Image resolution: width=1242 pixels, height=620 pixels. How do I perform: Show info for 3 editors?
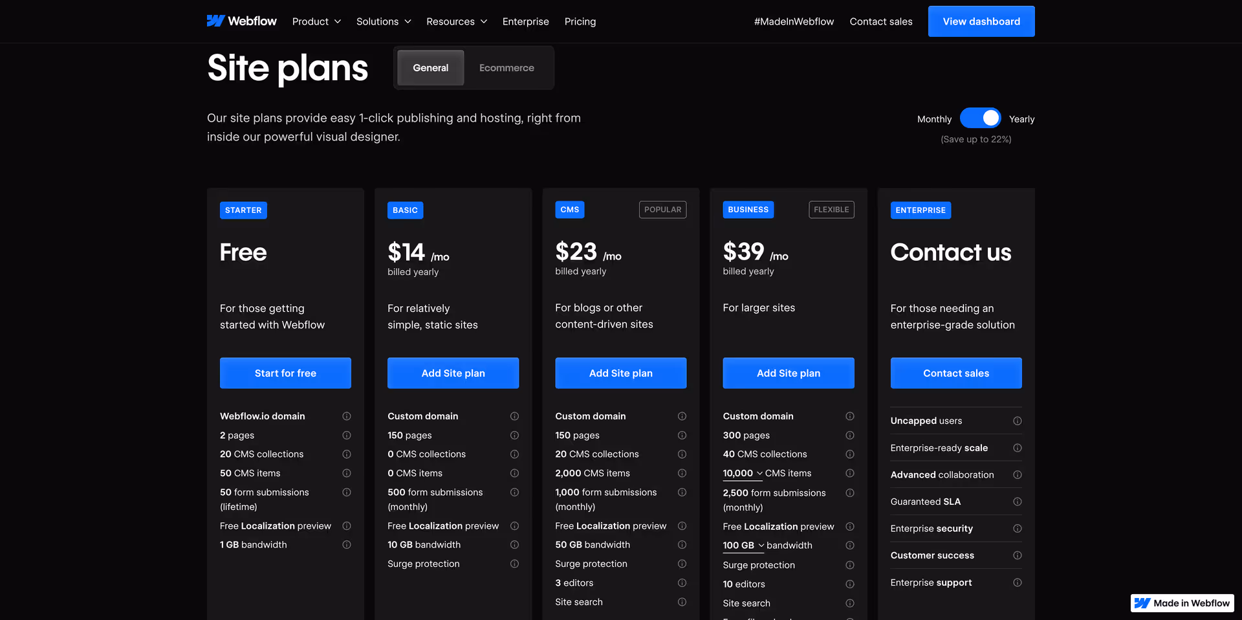coord(682,583)
